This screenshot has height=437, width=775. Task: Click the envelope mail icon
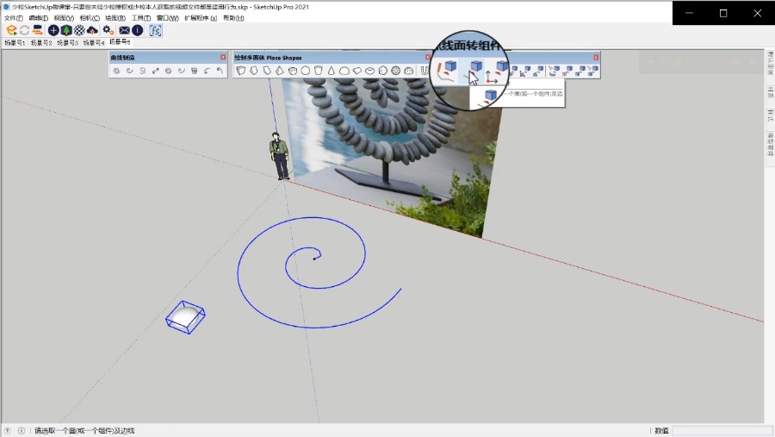click(125, 31)
